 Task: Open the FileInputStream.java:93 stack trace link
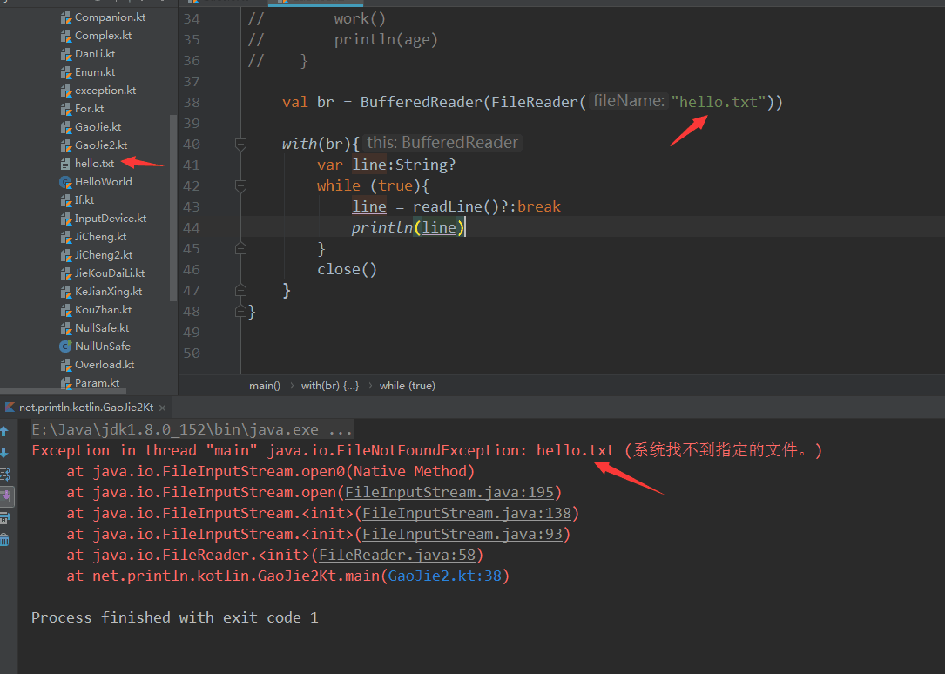point(462,535)
